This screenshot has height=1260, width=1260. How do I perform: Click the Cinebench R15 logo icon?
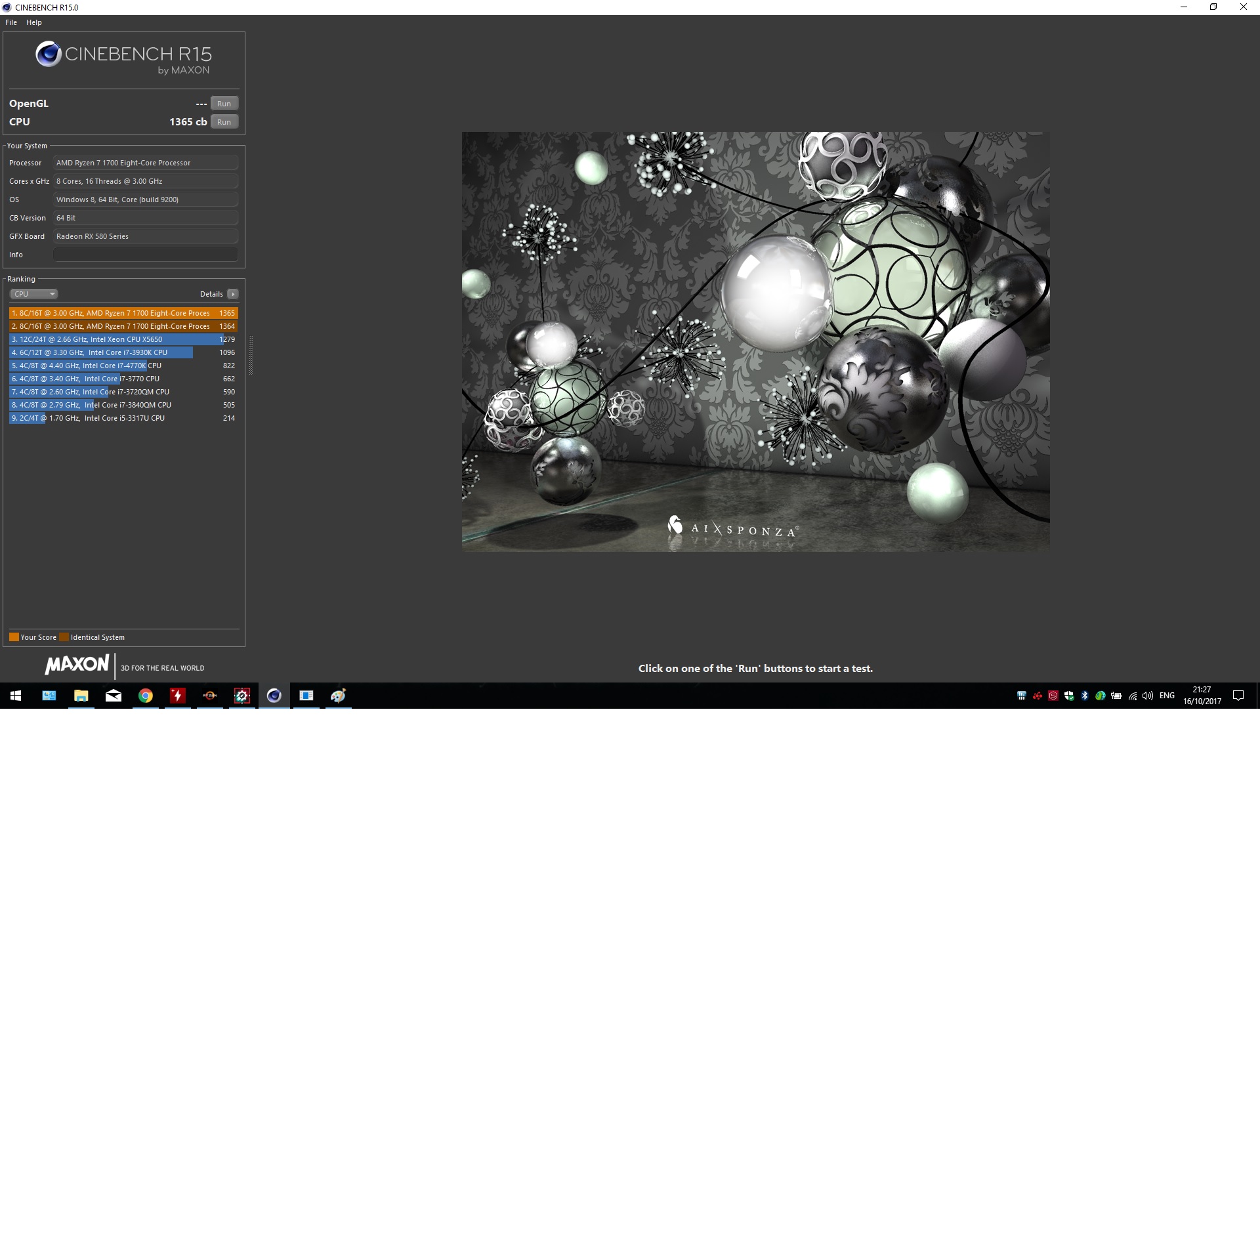[x=49, y=54]
